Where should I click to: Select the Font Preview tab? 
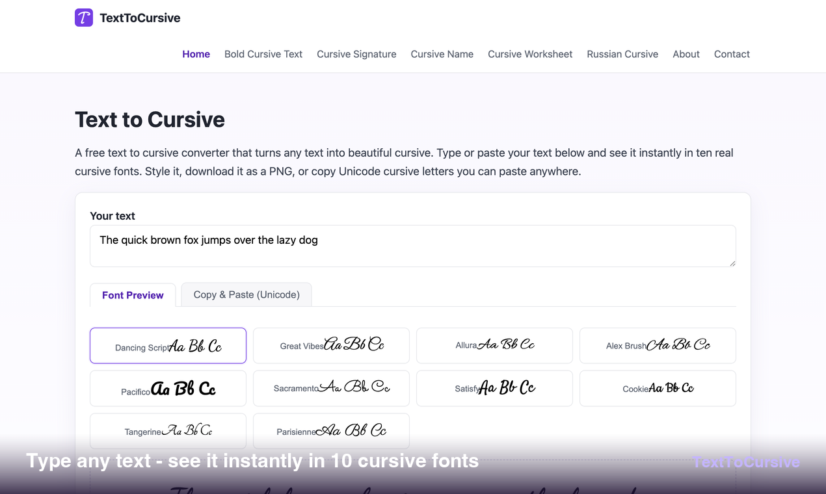tap(133, 295)
